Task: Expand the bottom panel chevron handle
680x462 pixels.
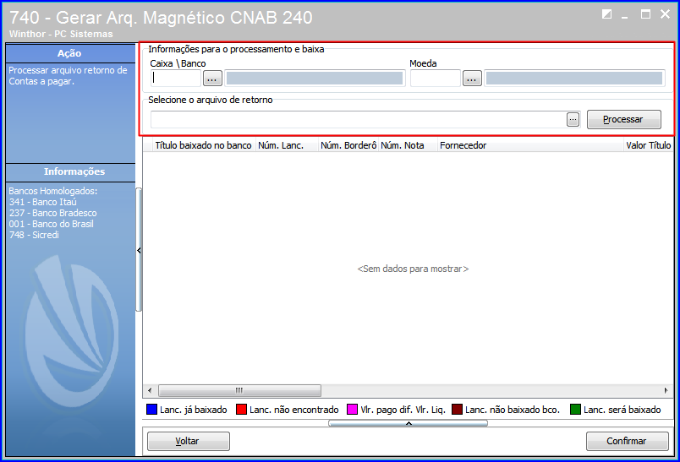Action: point(409,423)
